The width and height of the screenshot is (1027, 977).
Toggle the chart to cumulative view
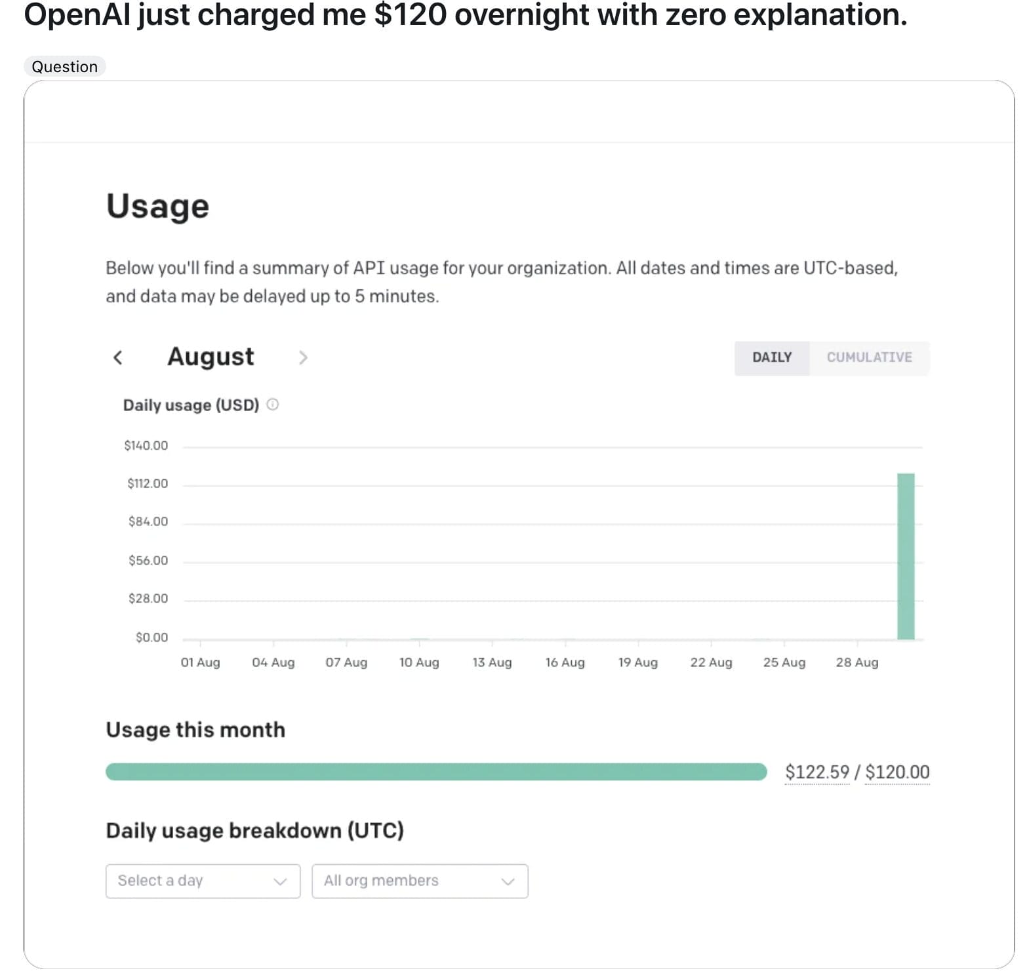pyautogui.click(x=870, y=357)
